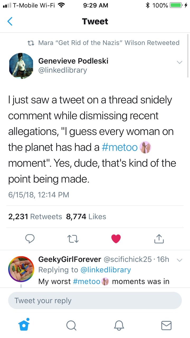Tap the back arrow icon

(10, 21)
